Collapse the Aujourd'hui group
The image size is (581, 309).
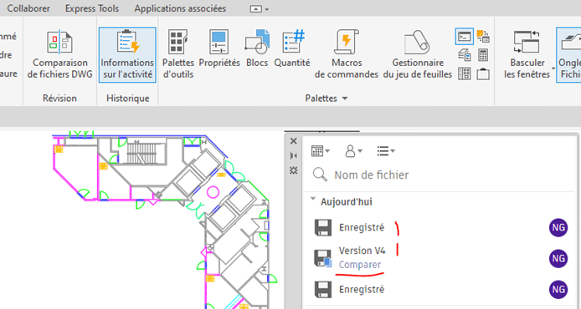coord(313,200)
